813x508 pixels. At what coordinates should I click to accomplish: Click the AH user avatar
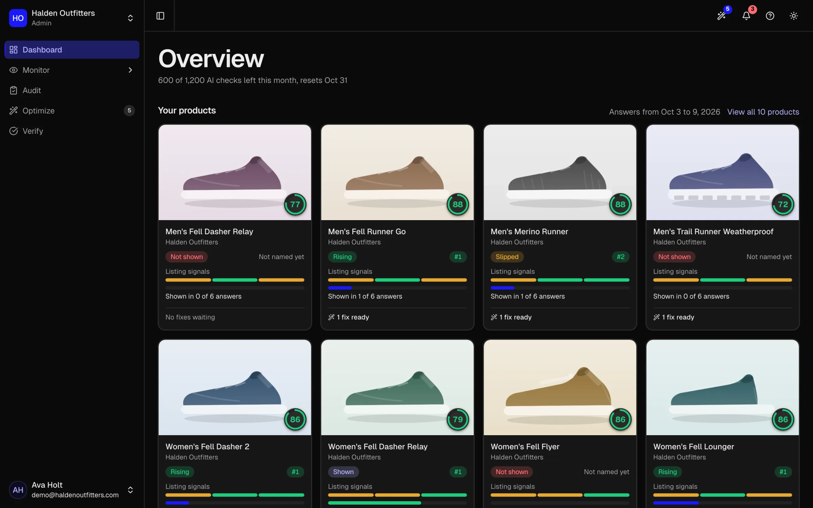[x=18, y=490]
